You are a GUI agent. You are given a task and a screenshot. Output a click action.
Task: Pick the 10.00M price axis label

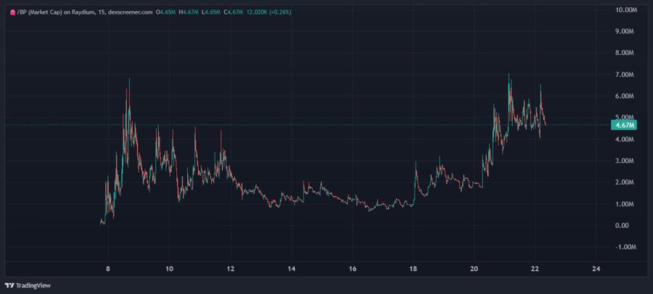tap(625, 9)
